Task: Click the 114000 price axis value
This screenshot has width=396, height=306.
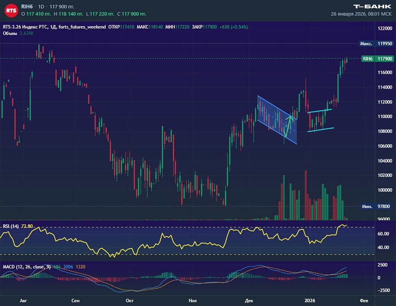Action: click(385, 87)
